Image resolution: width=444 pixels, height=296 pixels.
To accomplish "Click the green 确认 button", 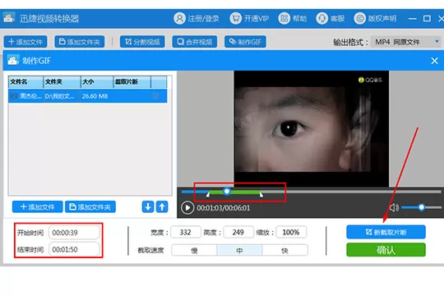I will pos(386,250).
